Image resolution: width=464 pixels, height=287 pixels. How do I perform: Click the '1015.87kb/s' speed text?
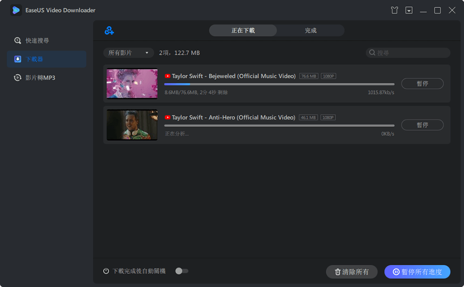381,93
